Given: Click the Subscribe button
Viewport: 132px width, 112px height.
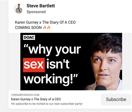Looking at the screenshot, I should pyautogui.click(x=116, y=99).
